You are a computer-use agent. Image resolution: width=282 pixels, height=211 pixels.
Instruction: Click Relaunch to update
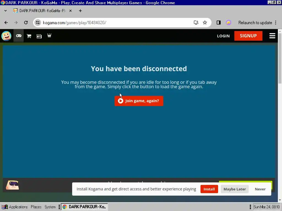tap(255, 23)
